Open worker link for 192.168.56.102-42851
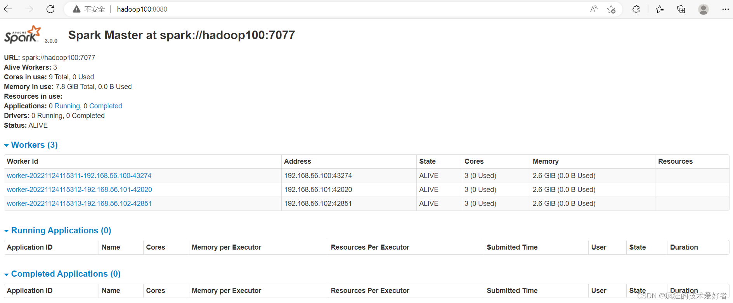The height and width of the screenshot is (303, 733). point(79,204)
